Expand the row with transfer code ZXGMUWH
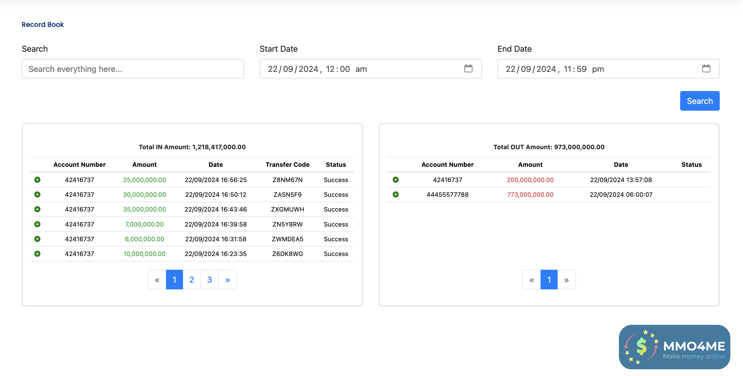Screen dimensions: 743x376 click(37, 209)
